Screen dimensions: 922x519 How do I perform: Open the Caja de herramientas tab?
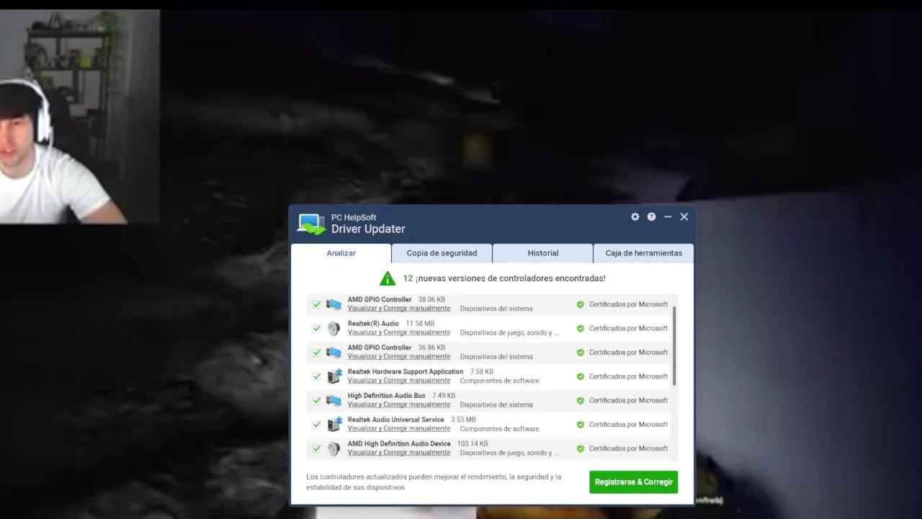pos(643,253)
